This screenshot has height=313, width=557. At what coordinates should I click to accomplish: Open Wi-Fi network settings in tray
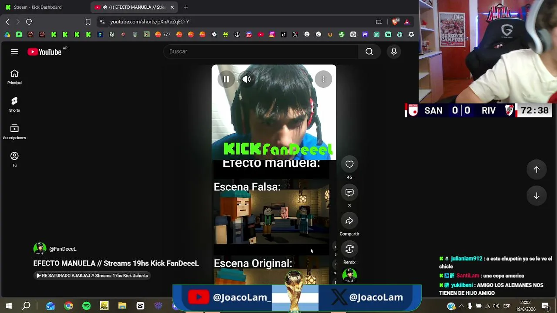pyautogui.click(x=487, y=306)
